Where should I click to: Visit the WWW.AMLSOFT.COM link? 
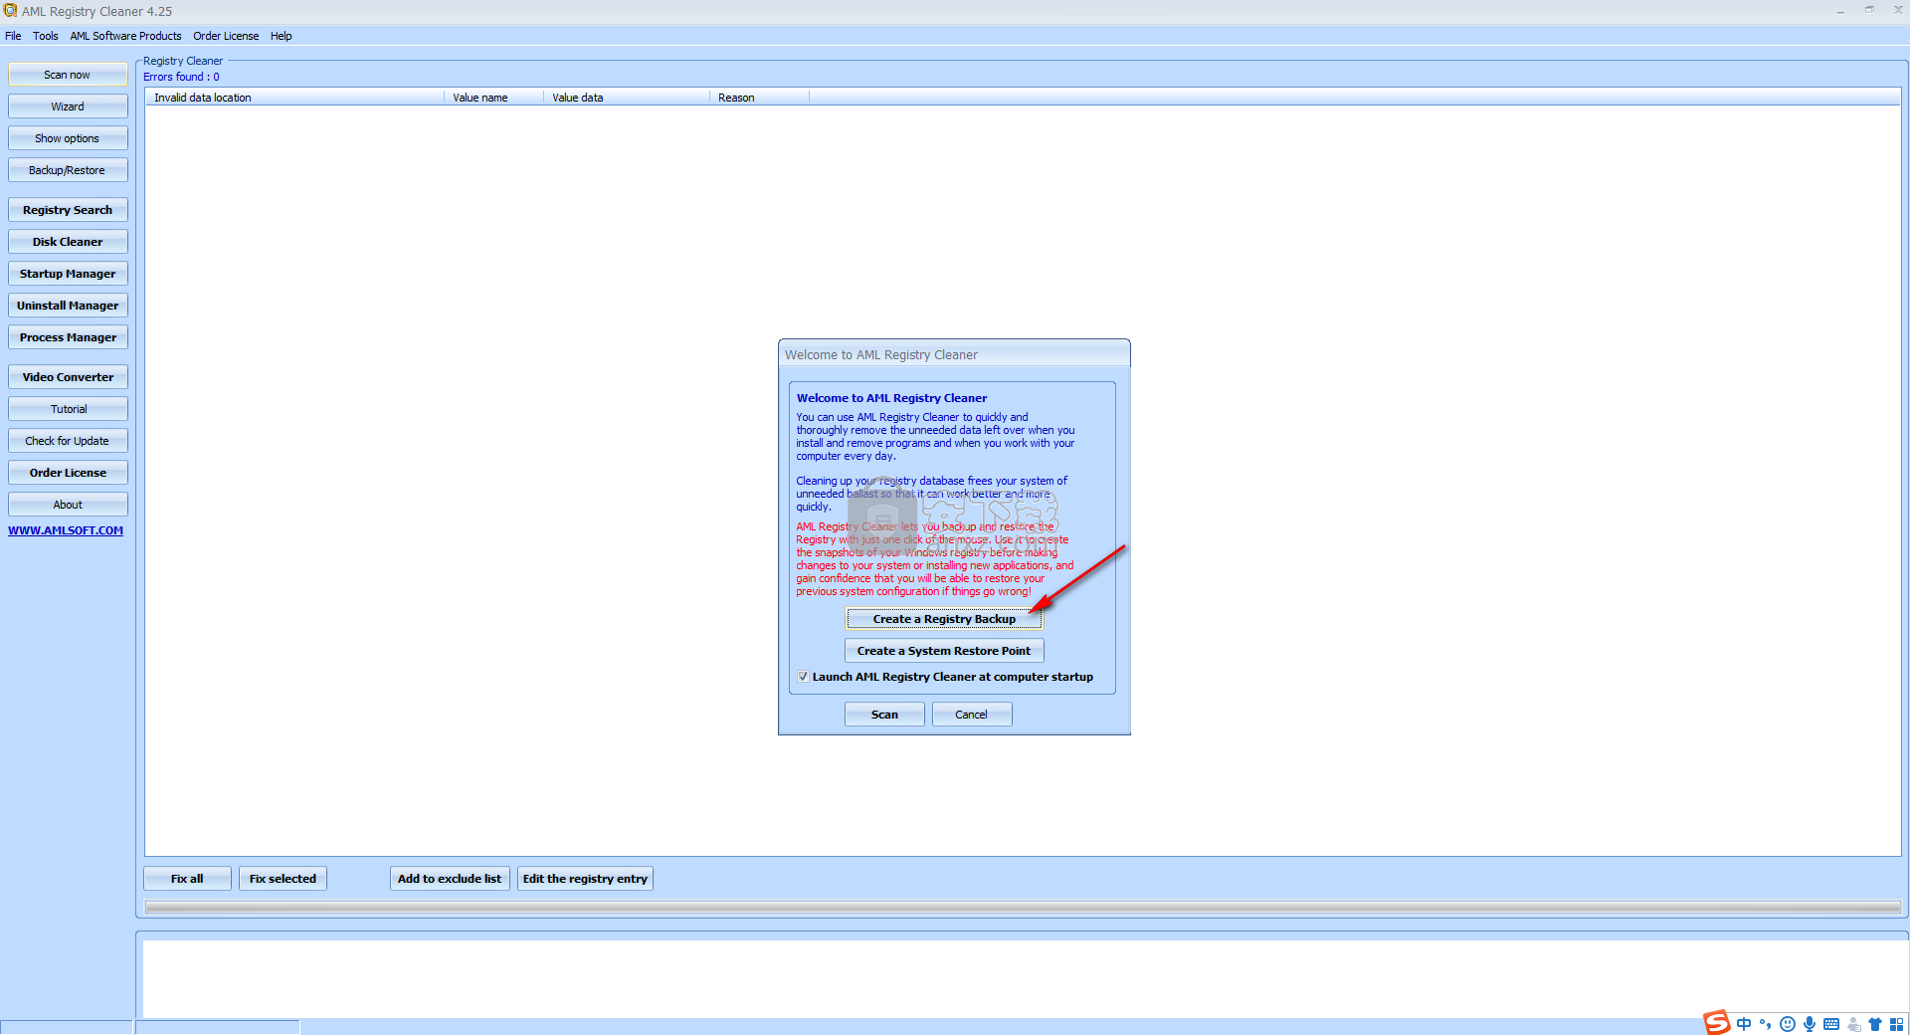click(x=66, y=530)
